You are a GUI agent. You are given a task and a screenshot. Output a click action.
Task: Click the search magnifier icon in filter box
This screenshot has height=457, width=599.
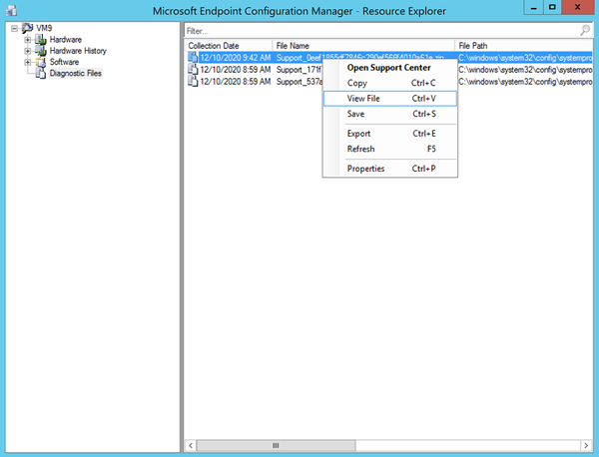[x=585, y=30]
